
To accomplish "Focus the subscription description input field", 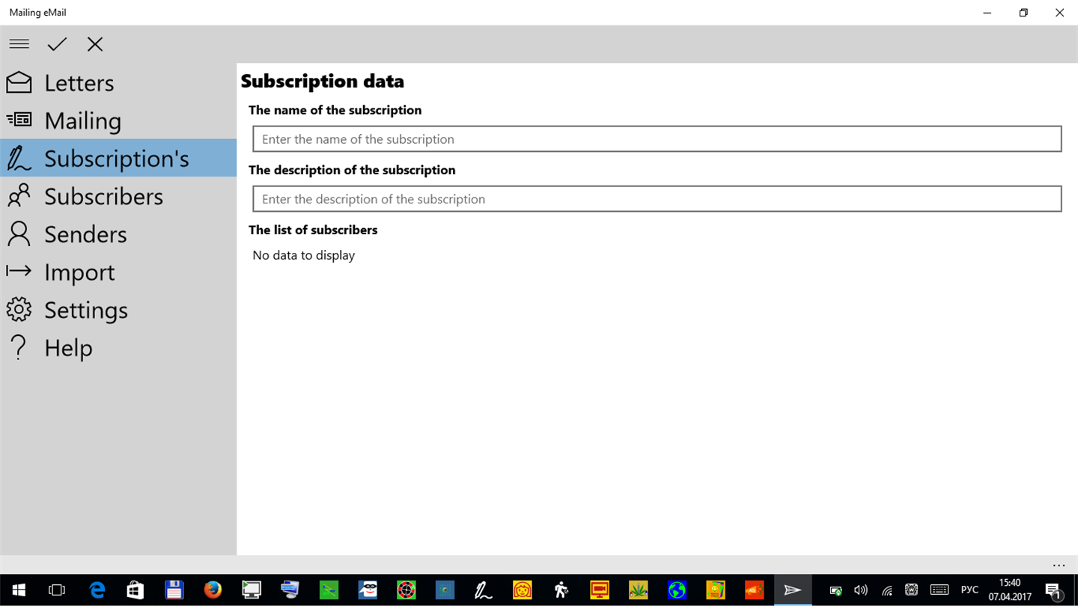I will pyautogui.click(x=657, y=199).
